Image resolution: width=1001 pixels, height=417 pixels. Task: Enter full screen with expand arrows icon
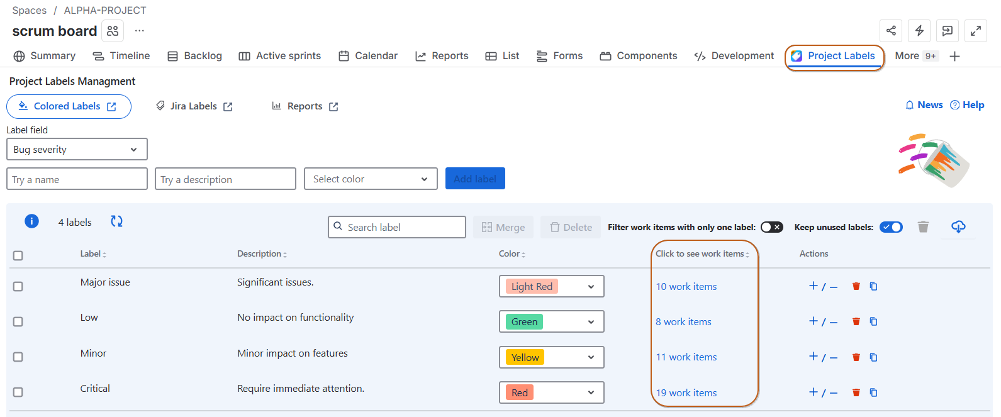[x=975, y=31]
